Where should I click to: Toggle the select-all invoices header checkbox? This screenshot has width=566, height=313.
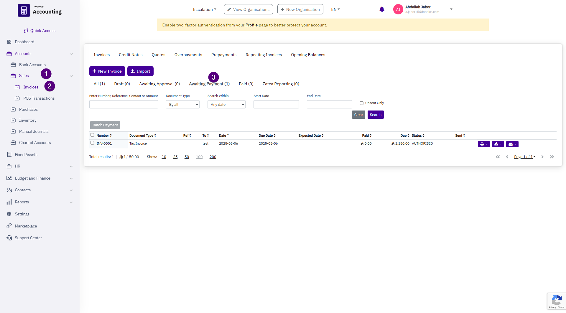[x=92, y=135]
